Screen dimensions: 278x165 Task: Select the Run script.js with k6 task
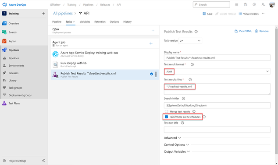[x=105, y=65]
